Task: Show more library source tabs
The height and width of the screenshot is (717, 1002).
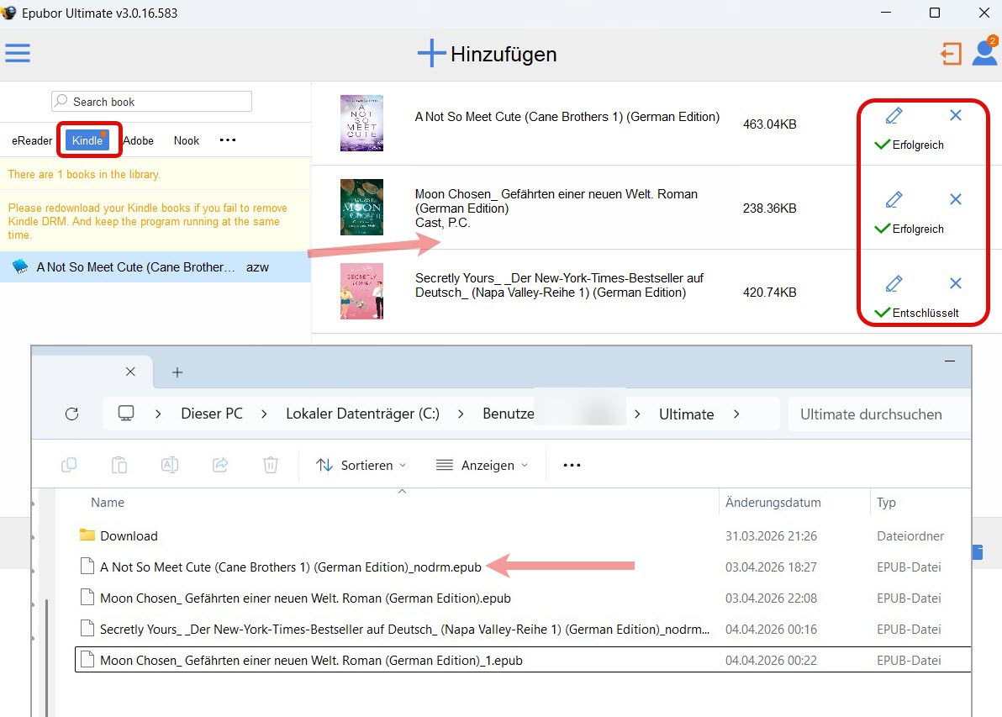Action: click(228, 140)
